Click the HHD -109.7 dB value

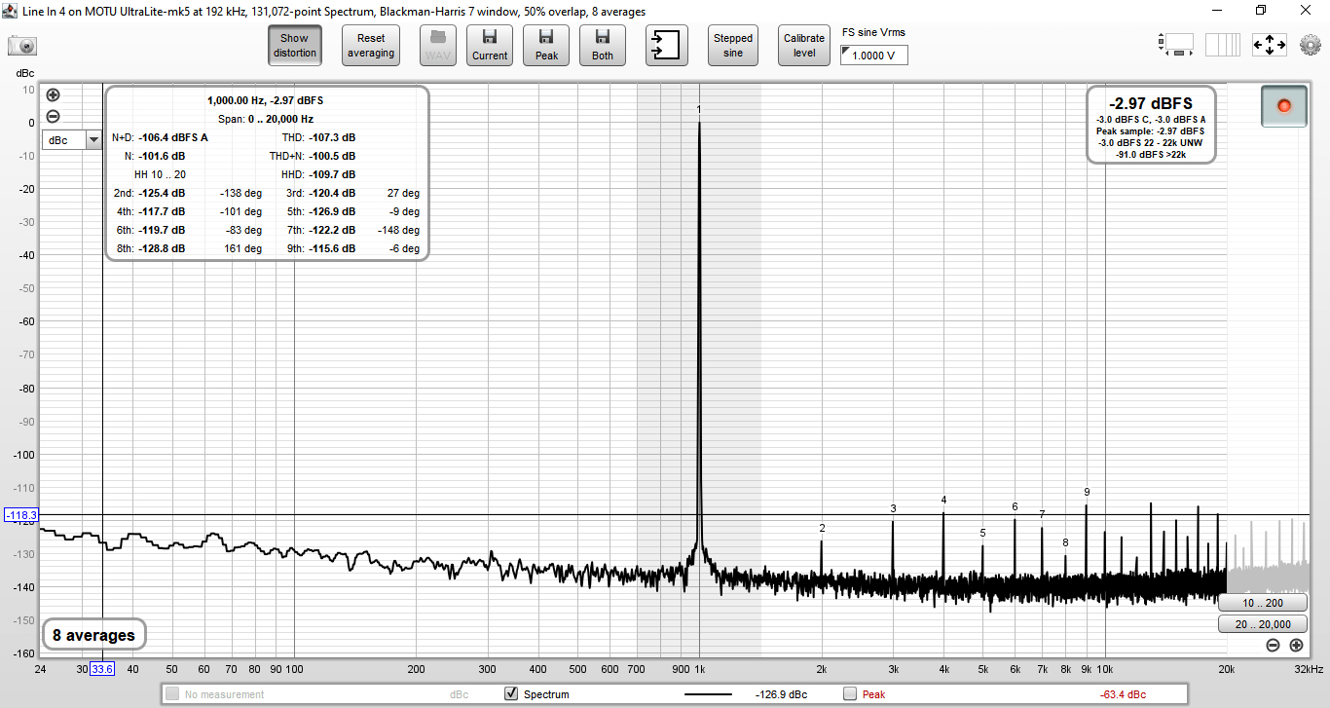pyautogui.click(x=332, y=174)
